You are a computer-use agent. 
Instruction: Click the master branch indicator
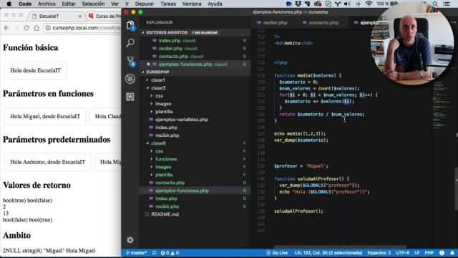(137, 253)
